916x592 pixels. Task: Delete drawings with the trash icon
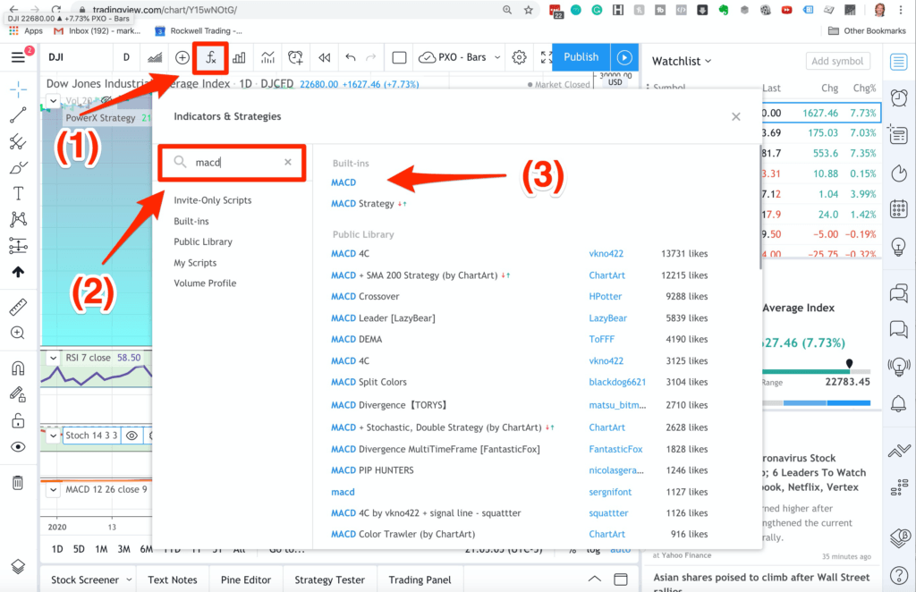(18, 483)
